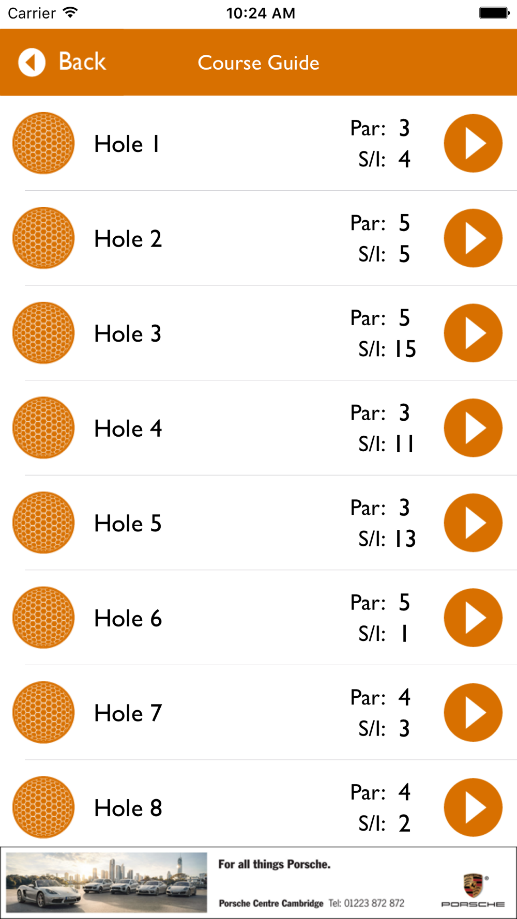Open Hole 1 play arrow

click(x=473, y=143)
